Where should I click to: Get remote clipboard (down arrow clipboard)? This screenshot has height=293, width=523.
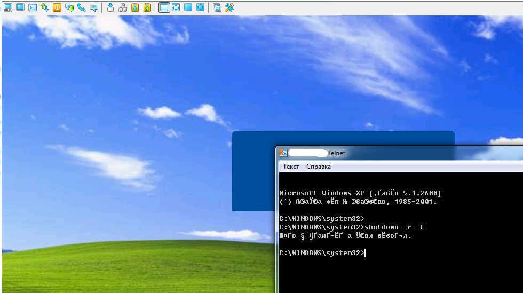134,7
